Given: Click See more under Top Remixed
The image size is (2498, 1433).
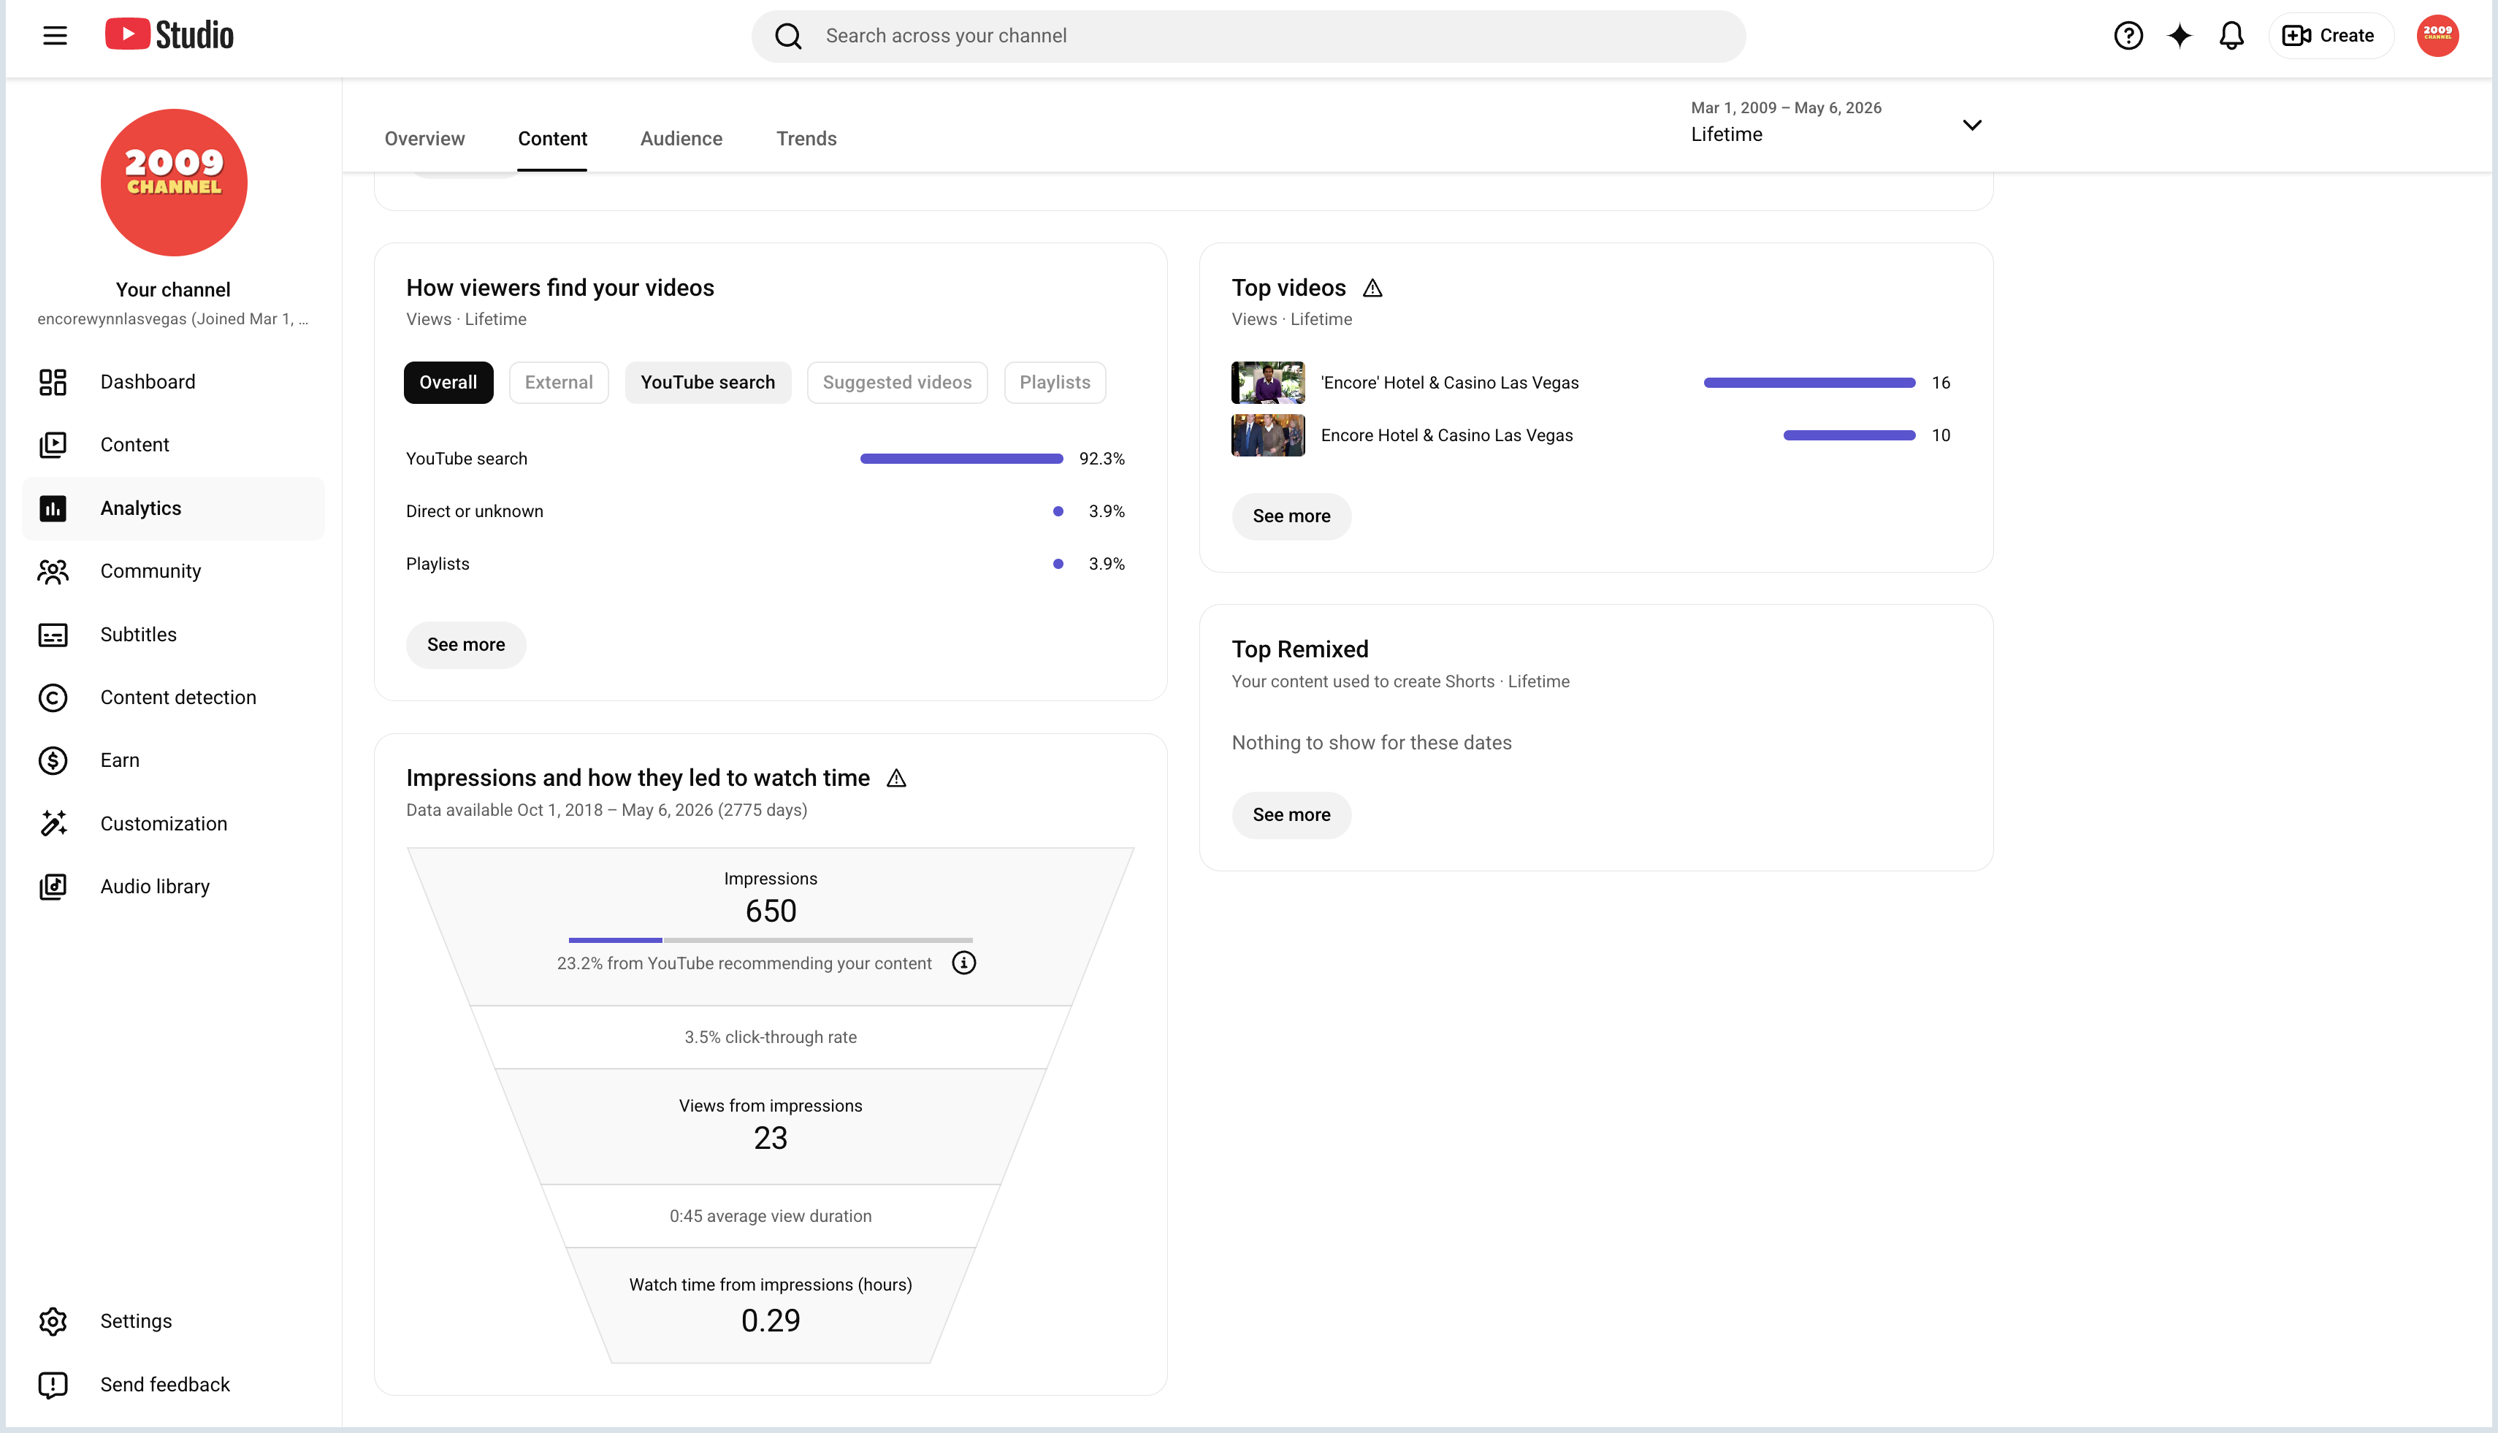Looking at the screenshot, I should pyautogui.click(x=1291, y=816).
